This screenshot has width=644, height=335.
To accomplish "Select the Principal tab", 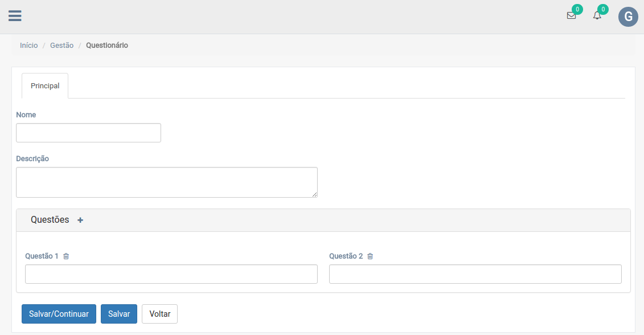I will (x=45, y=86).
